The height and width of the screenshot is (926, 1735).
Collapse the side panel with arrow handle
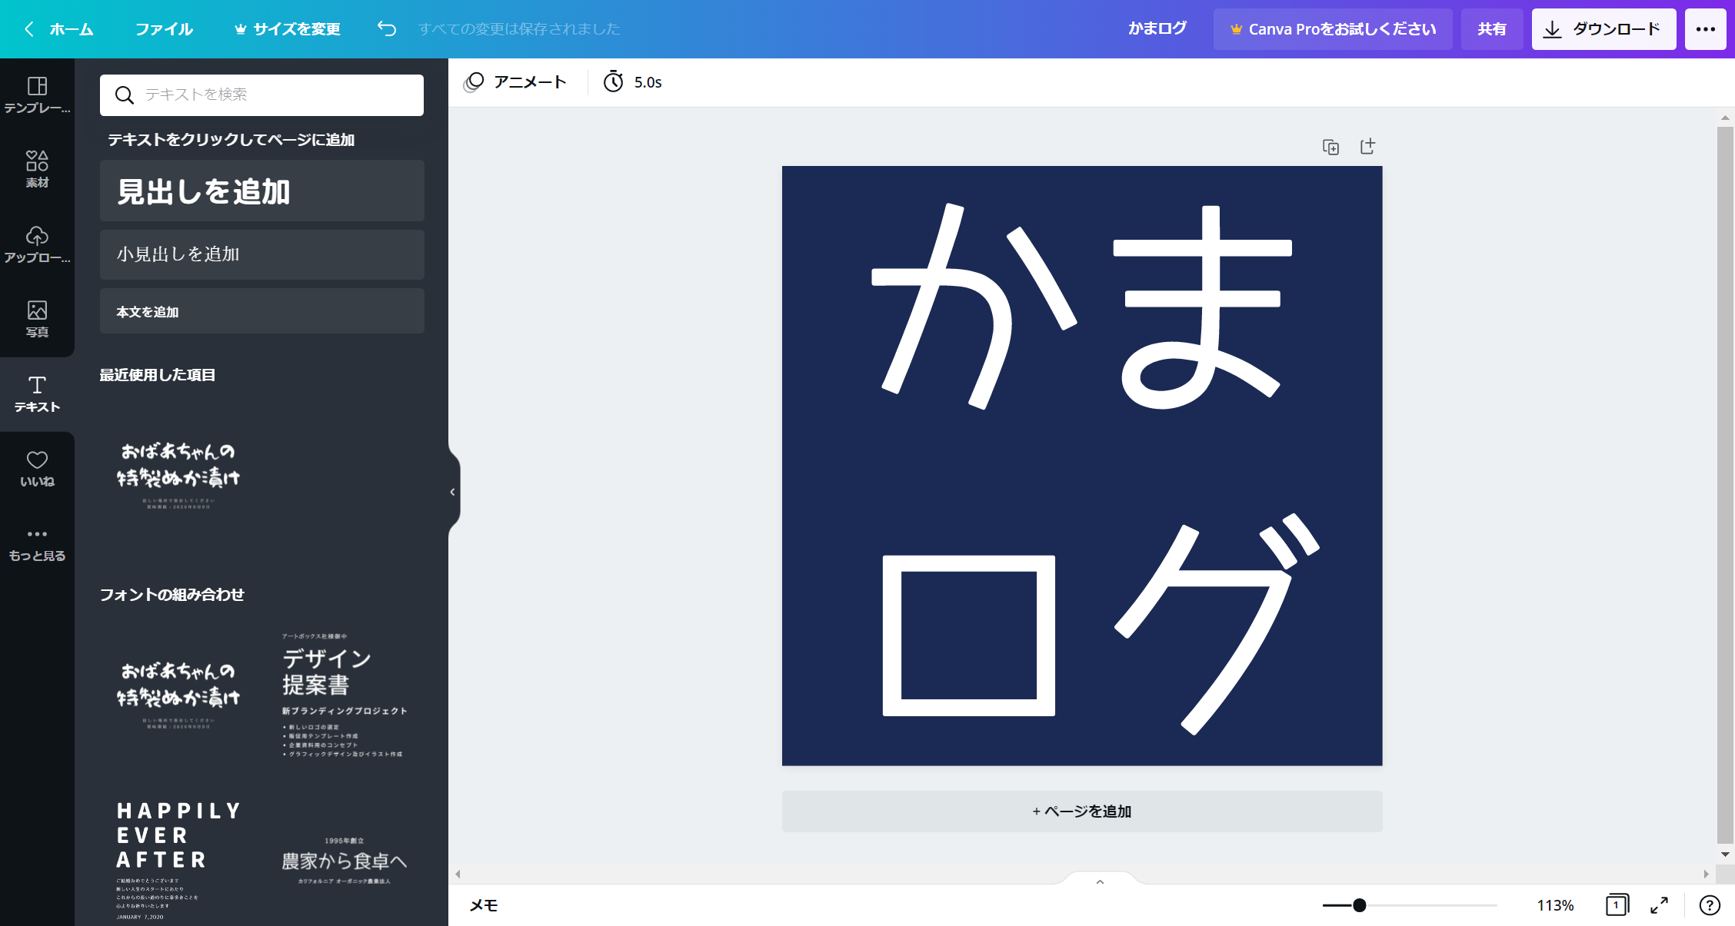[453, 492]
